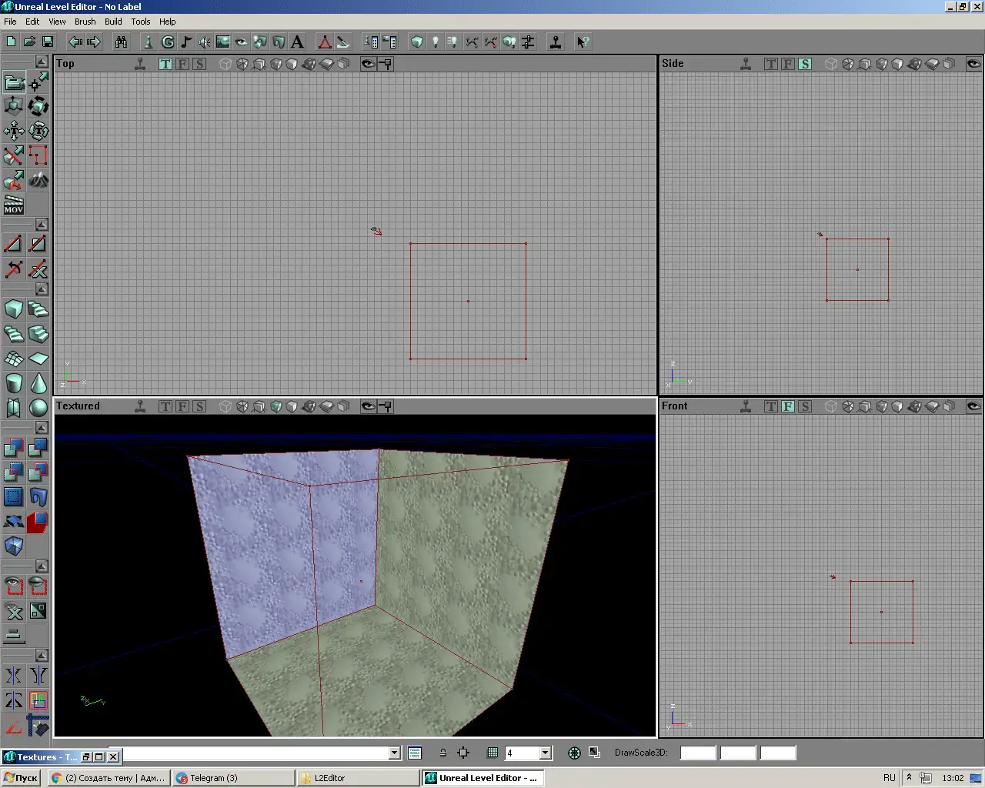Screen dimensions: 985x788
Task: Click the context help cursor icon
Action: (583, 42)
